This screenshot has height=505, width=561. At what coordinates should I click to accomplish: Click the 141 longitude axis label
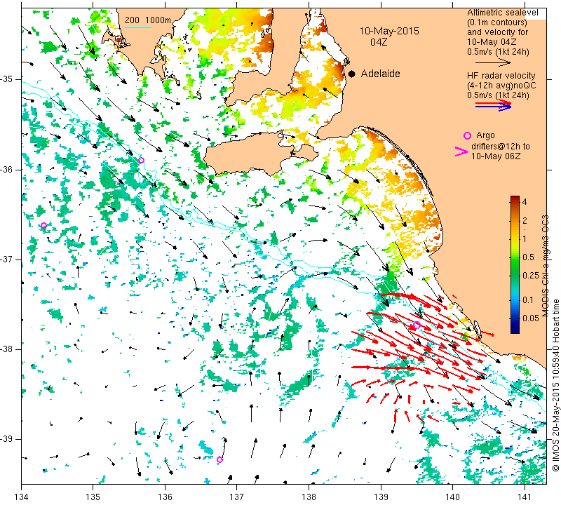525,497
